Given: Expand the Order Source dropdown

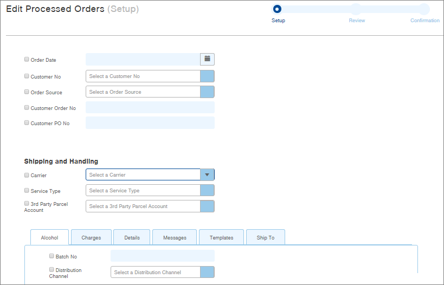Looking at the screenshot, I should click(207, 92).
